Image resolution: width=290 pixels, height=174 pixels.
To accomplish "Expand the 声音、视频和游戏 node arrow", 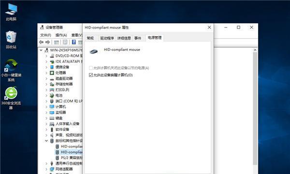I will [x=46, y=135].
